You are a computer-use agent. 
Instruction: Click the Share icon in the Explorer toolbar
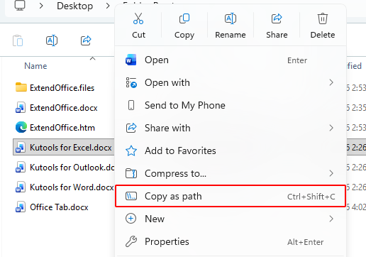86,40
